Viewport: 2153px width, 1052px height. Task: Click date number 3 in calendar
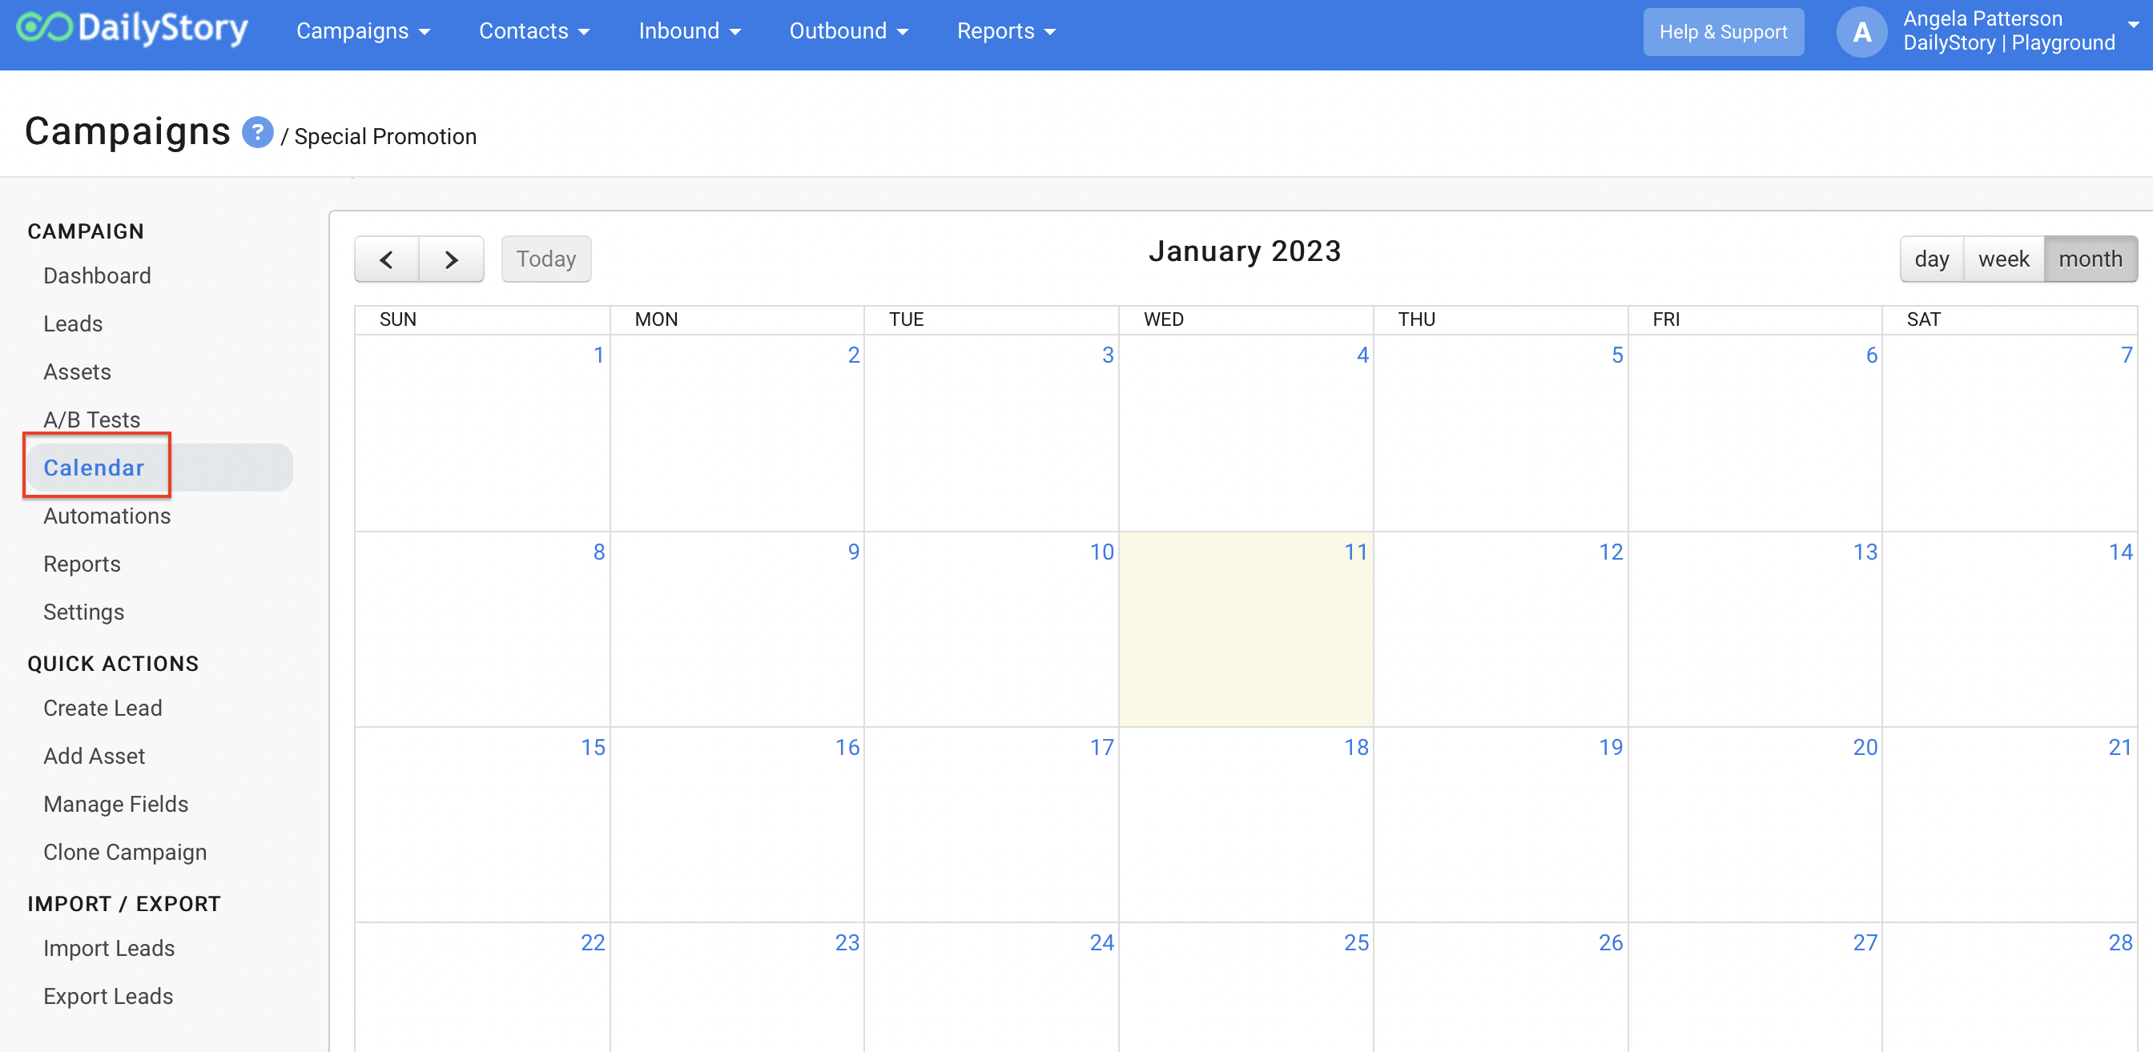pos(1108,355)
